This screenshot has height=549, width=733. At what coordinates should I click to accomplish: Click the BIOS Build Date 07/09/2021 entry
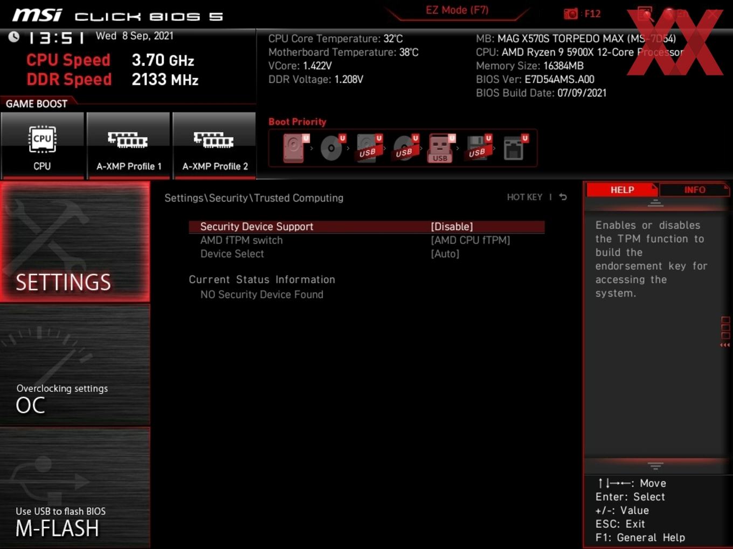[x=541, y=93]
